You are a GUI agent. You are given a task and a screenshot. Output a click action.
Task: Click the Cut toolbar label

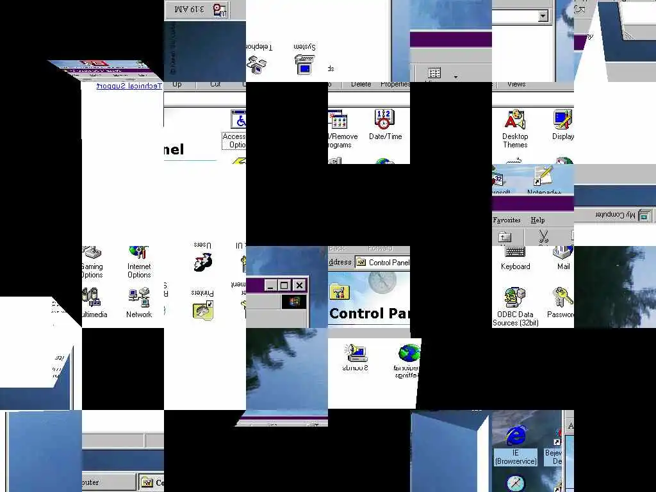(x=215, y=84)
